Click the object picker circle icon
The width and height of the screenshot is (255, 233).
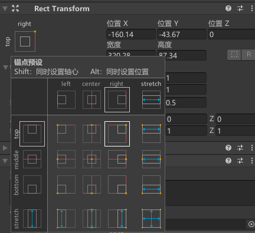pos(251,224)
